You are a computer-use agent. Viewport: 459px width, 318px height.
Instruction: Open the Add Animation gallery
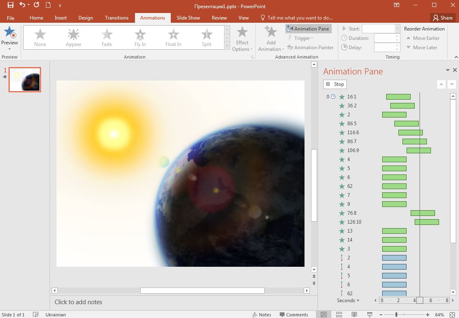coord(270,38)
